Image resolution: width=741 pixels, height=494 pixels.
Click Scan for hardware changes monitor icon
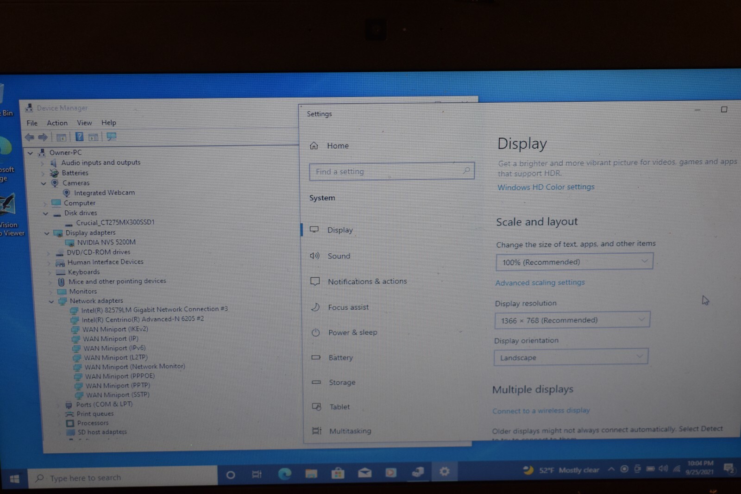112,137
